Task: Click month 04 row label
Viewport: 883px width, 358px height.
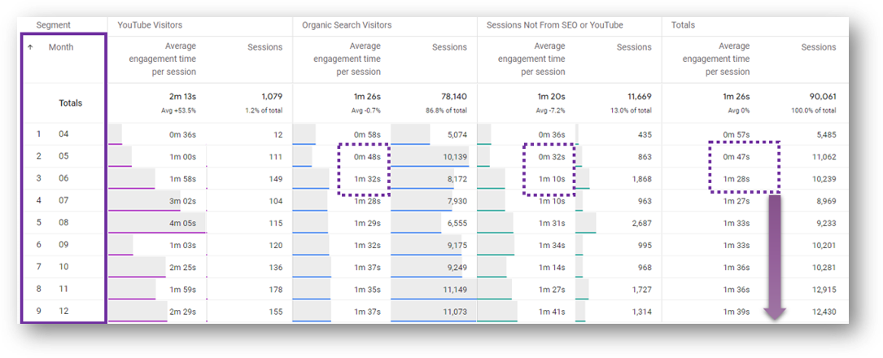Action: (63, 134)
